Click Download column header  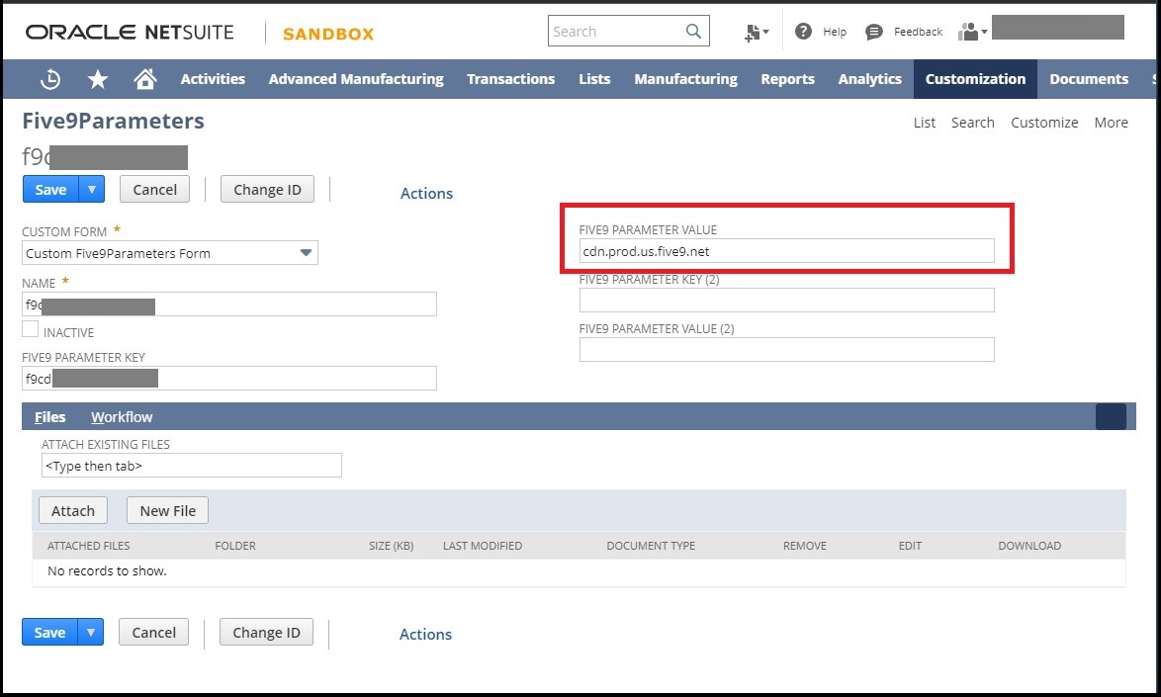1029,546
